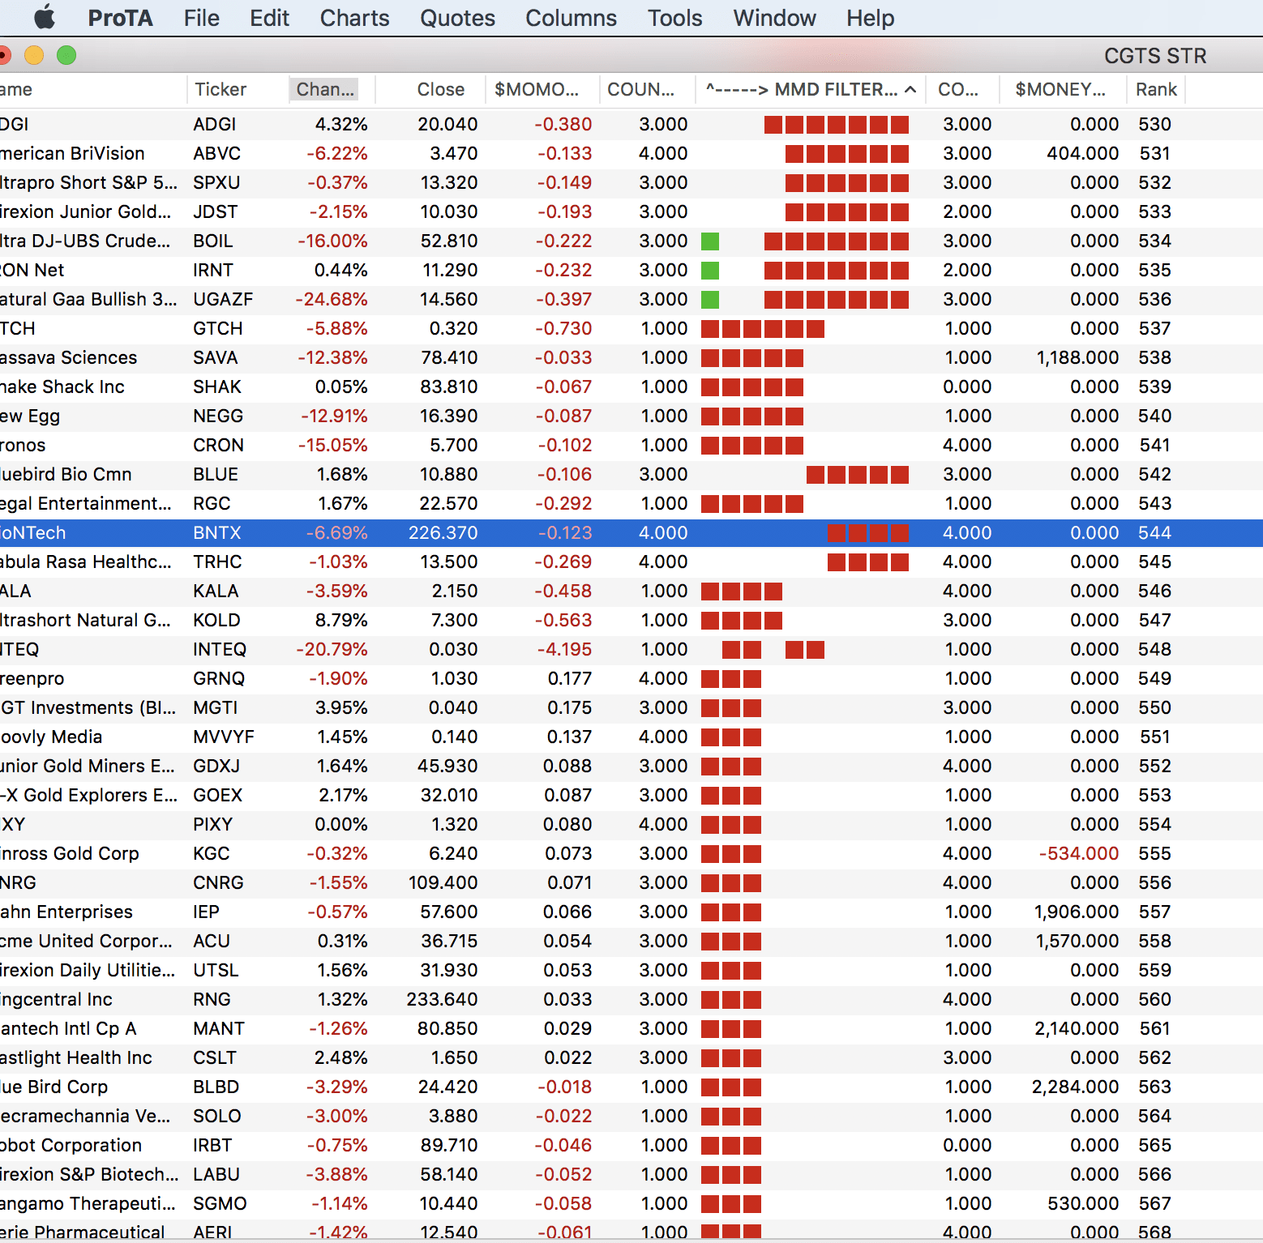Open the Quotes menu
The height and width of the screenshot is (1243, 1263).
(x=457, y=18)
